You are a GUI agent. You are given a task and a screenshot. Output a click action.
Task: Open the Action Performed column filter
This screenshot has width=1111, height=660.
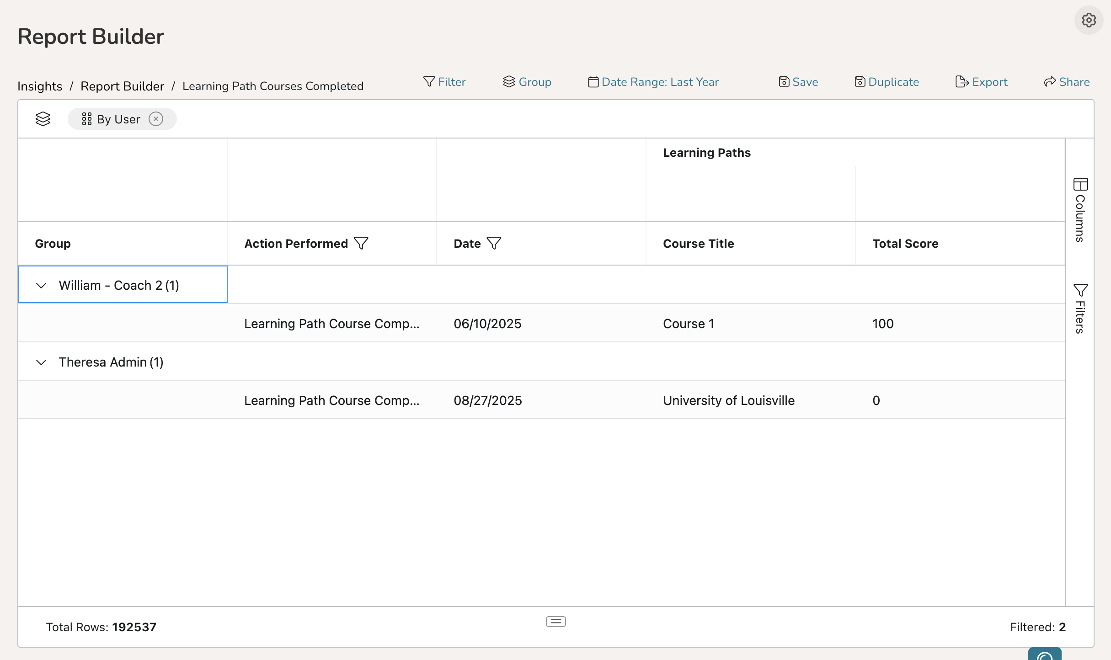coord(361,243)
